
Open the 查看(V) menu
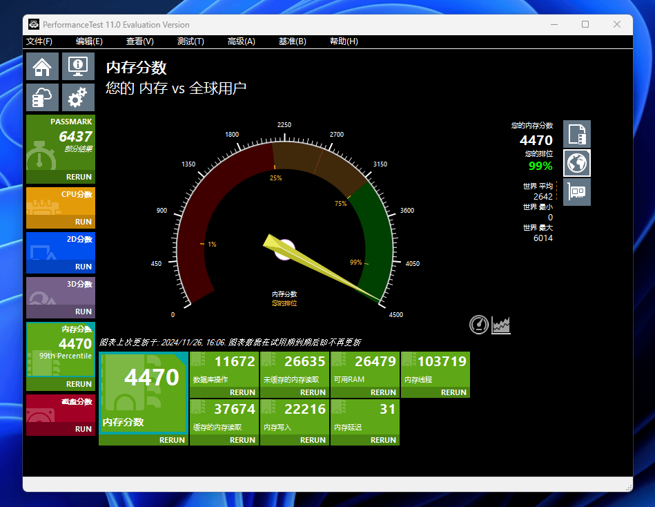pyautogui.click(x=140, y=41)
